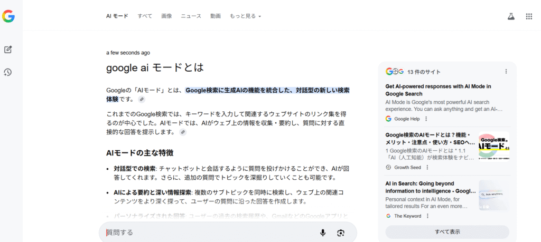The width and height of the screenshot is (541, 242).
Task: Click snippet '1 Google検索のAIモードとは * 1.1'
Action: point(430,154)
